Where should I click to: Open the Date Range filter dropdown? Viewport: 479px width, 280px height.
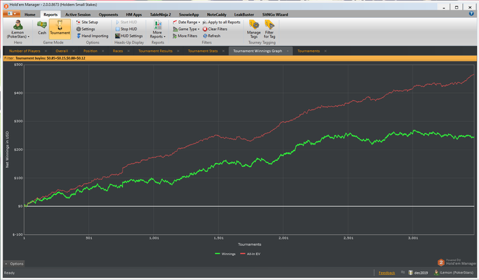[x=186, y=22]
